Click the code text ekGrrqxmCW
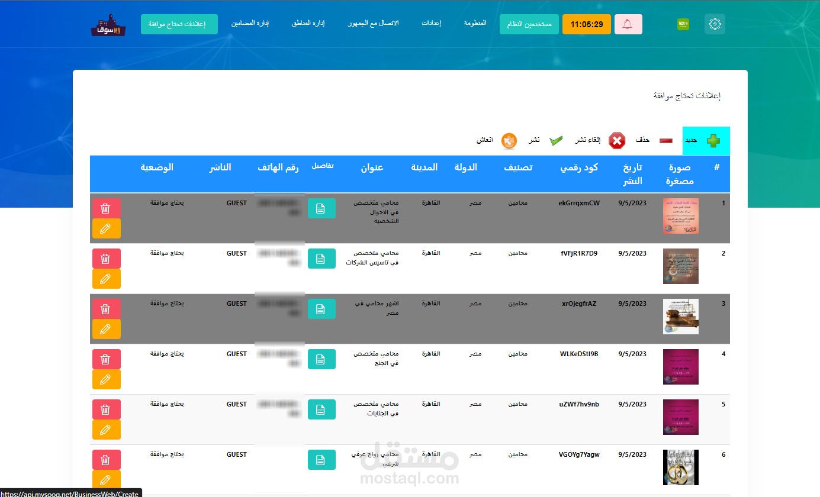This screenshot has width=820, height=497. 579,203
